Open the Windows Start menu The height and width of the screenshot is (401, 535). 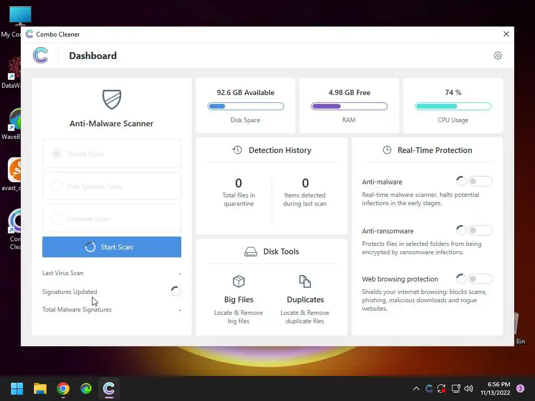(x=17, y=388)
